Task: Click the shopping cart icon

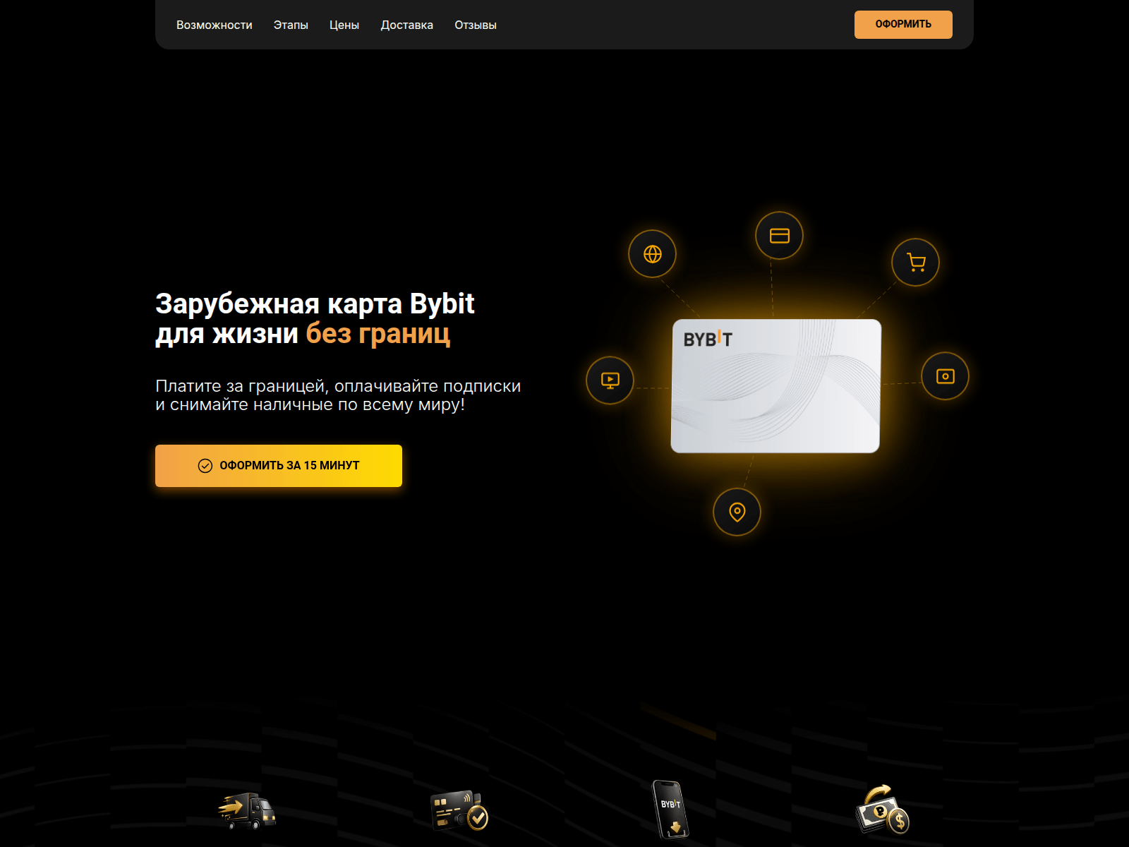Action: pyautogui.click(x=915, y=263)
